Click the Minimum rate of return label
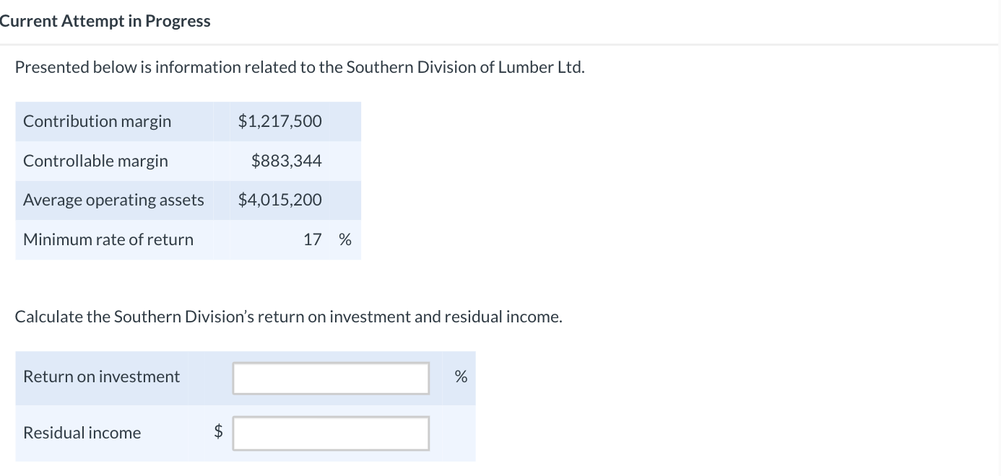This screenshot has height=476, width=1001. coord(108,239)
